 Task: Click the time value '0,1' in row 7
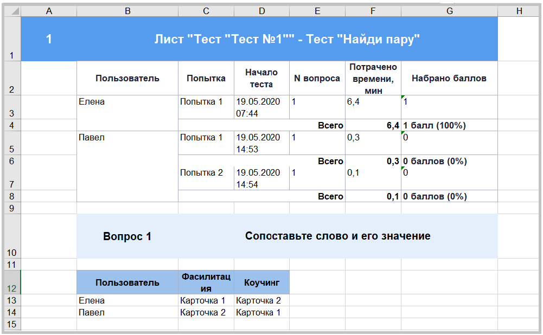click(373, 178)
